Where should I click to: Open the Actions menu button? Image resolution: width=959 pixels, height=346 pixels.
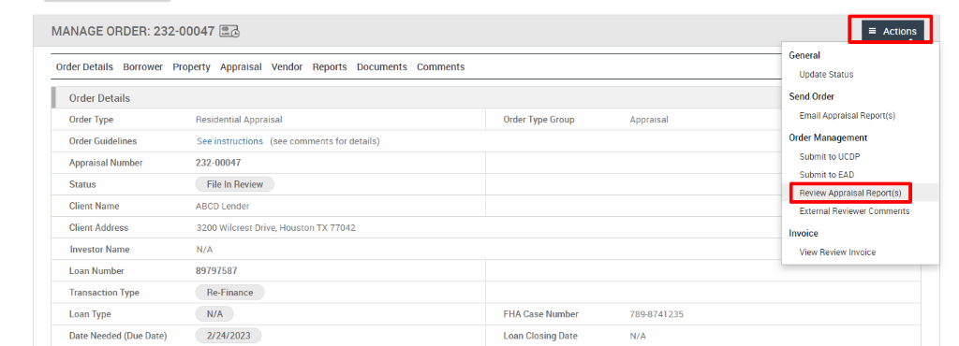click(893, 31)
